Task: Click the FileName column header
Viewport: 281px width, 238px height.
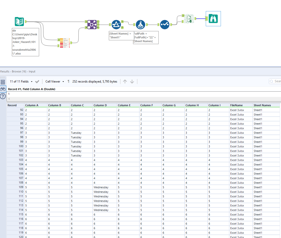Action: tap(236, 105)
